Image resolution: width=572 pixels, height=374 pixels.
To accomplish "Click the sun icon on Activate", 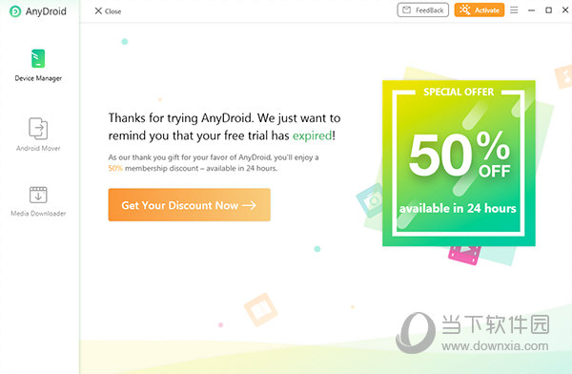I will tap(465, 10).
